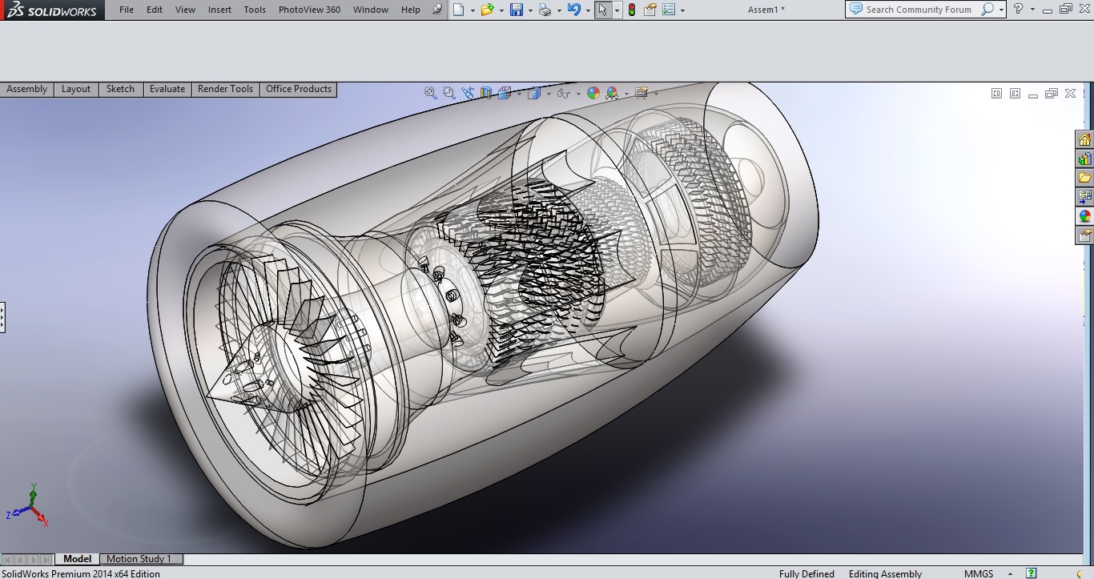Screen dimensions: 1094x579
Task: Activate the Section View tool
Action: coord(486,93)
